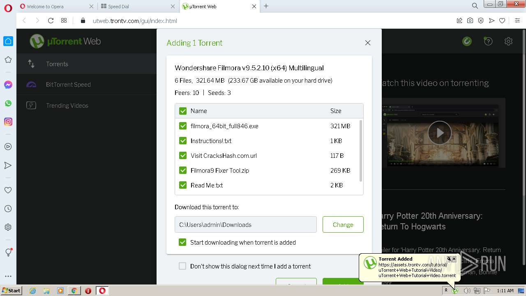
Task: Click the 1:11 AM taskbar clock
Action: (x=505, y=291)
